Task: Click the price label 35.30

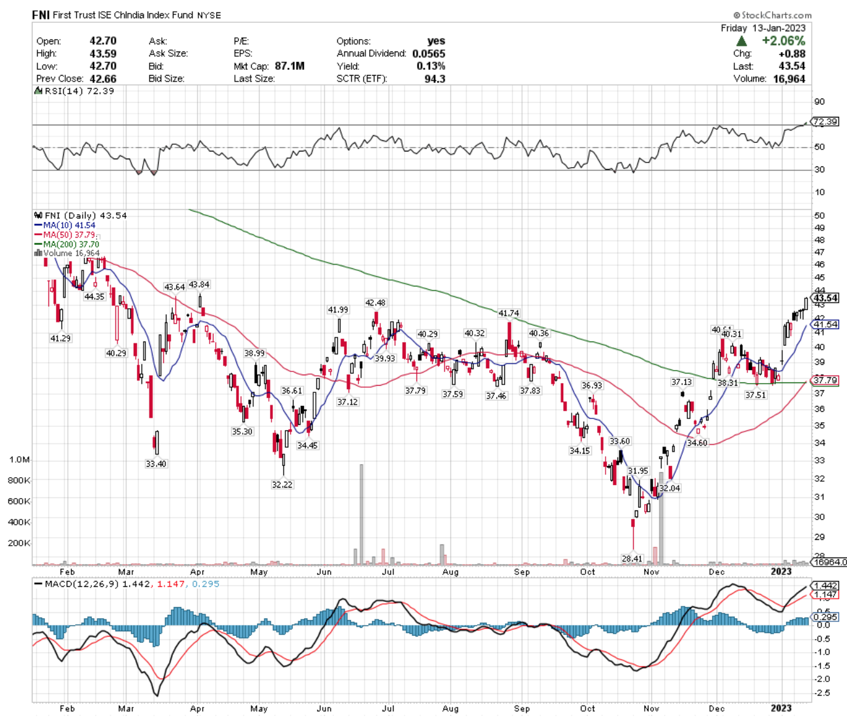Action: (242, 432)
